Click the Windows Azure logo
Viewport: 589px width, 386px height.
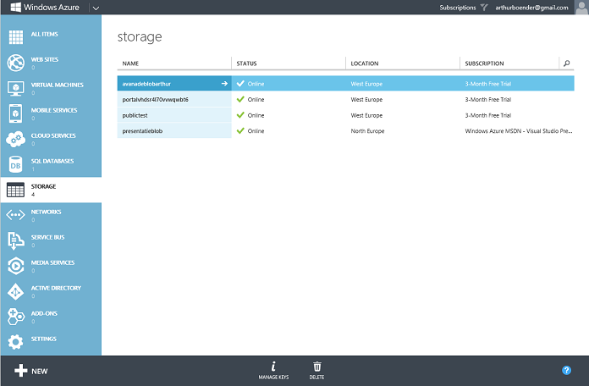coord(16,7)
